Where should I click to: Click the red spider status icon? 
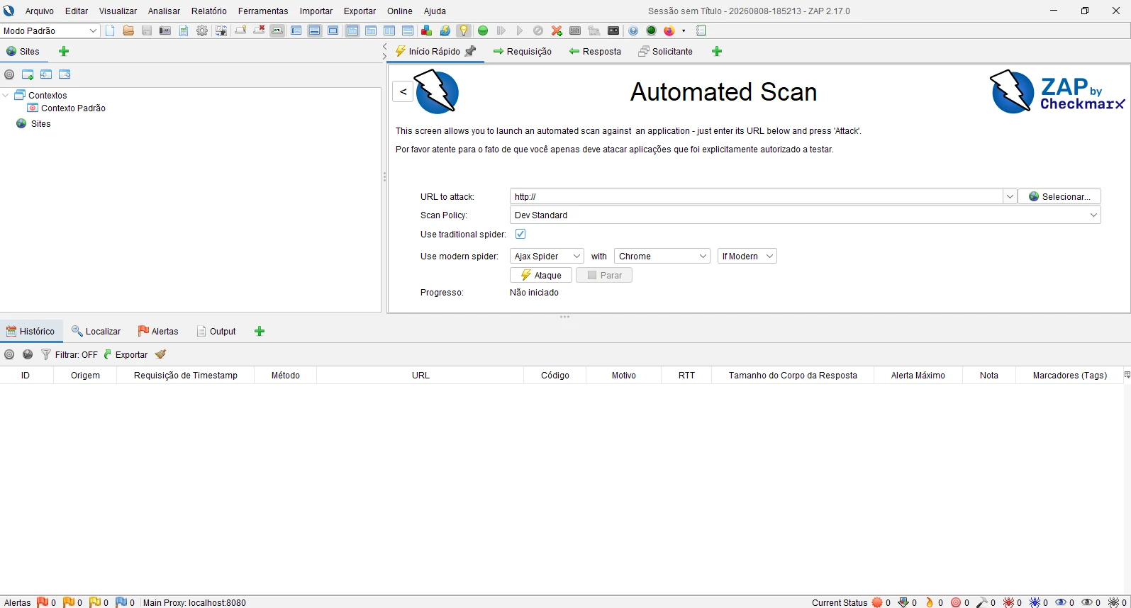coord(1008,602)
